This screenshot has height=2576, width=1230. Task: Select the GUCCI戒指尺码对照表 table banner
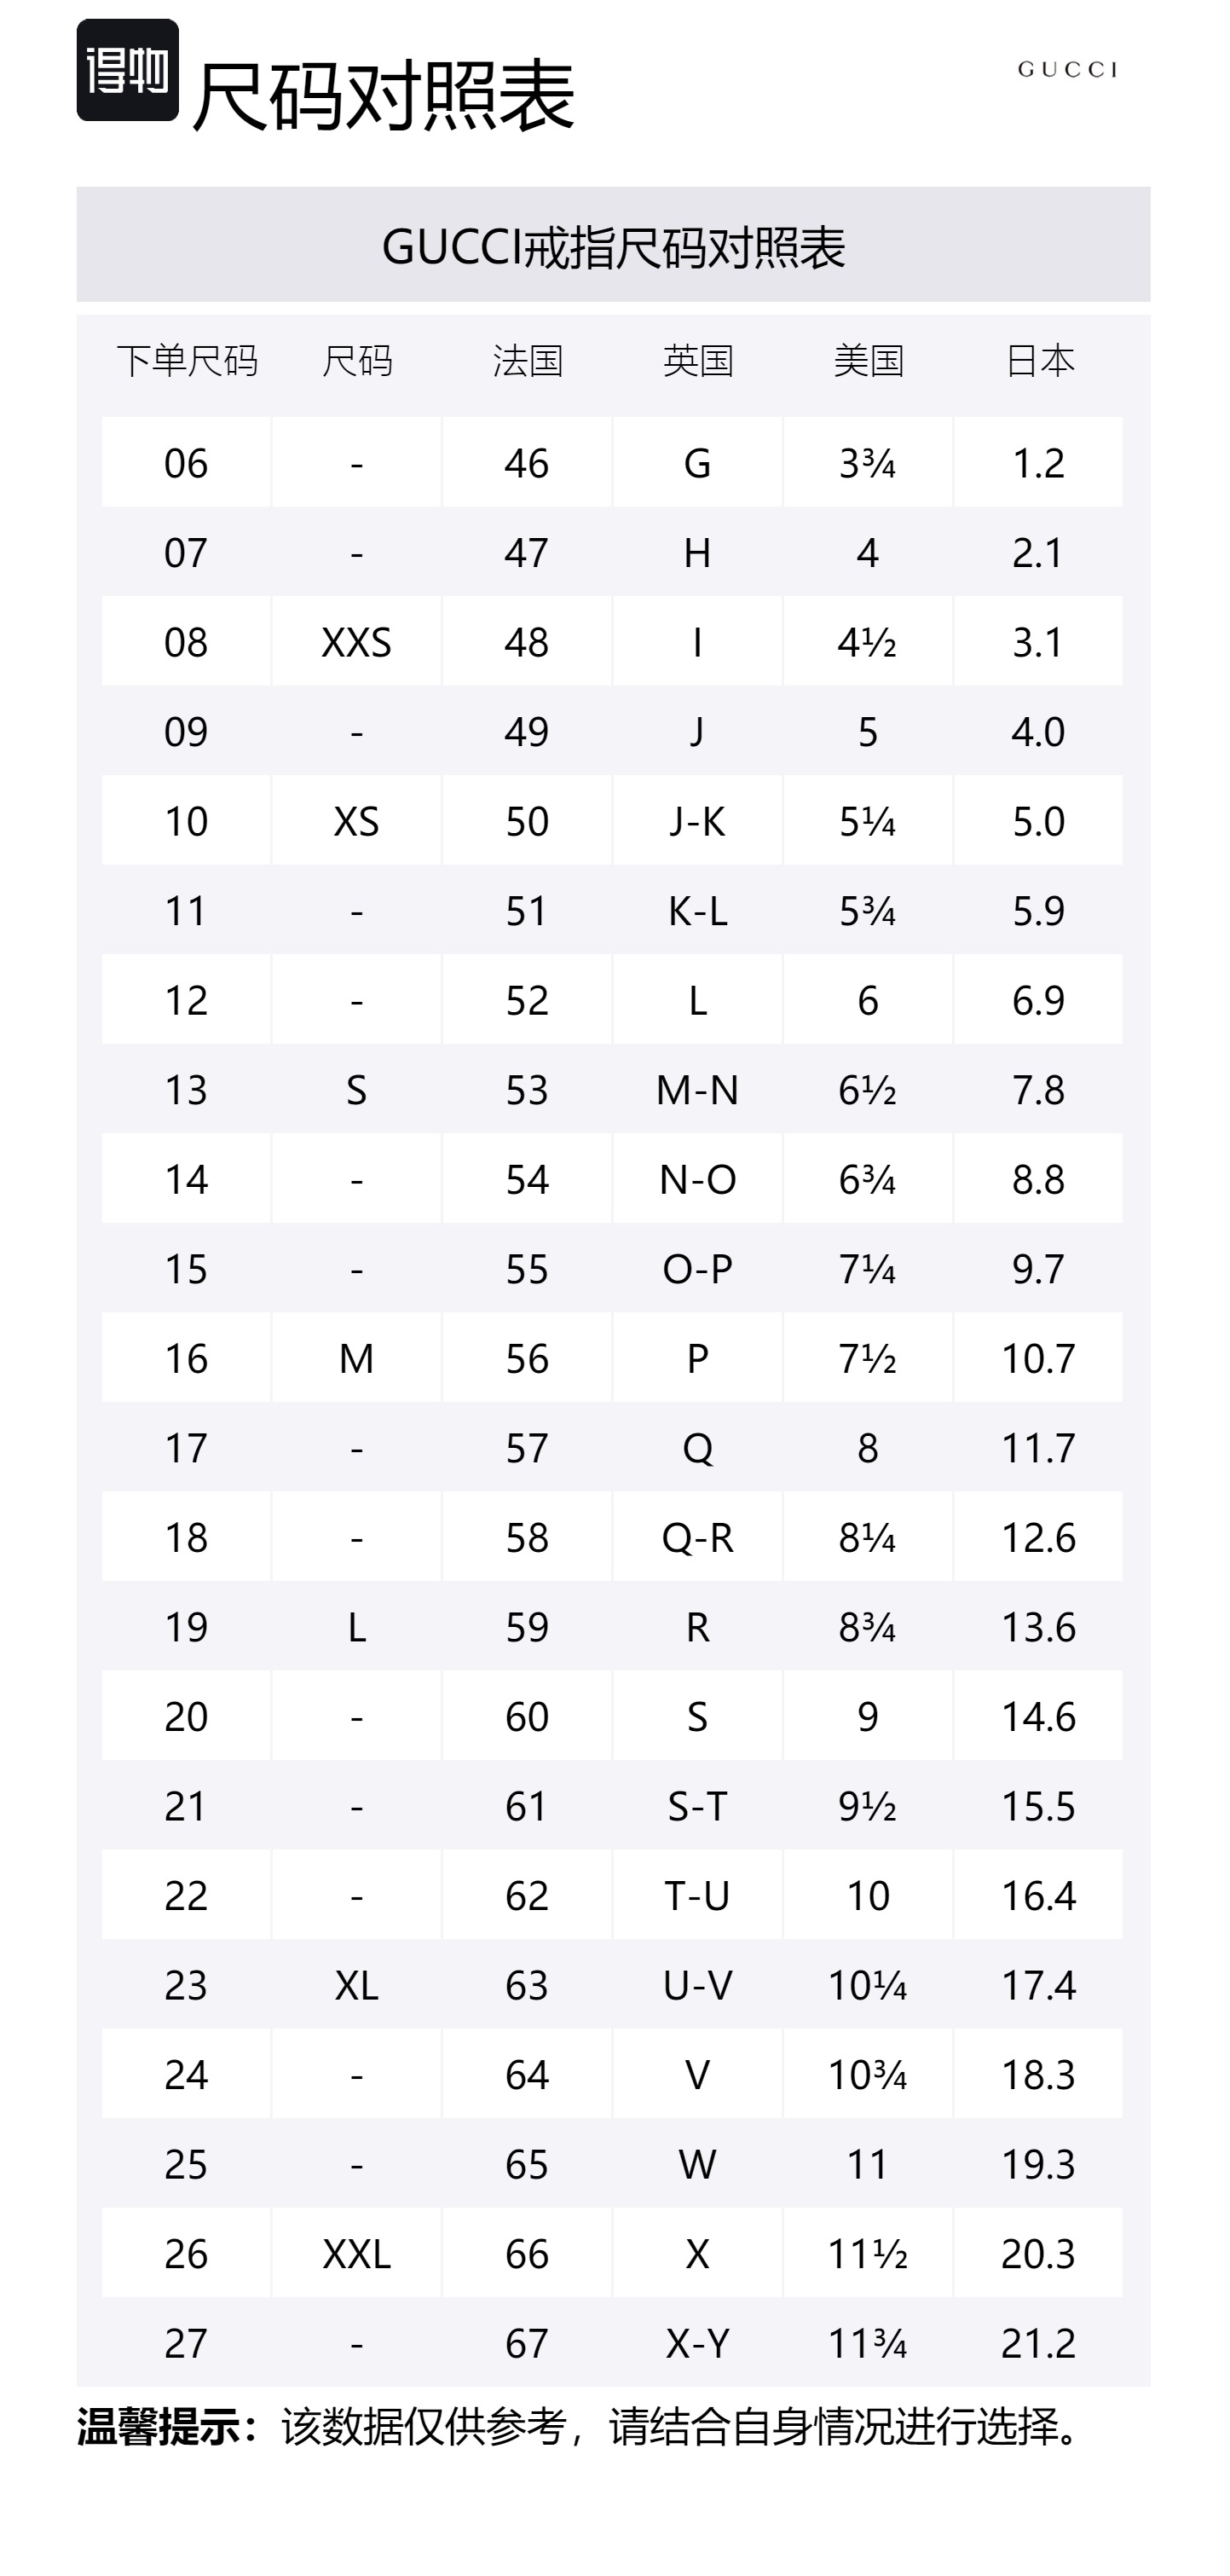tap(613, 245)
